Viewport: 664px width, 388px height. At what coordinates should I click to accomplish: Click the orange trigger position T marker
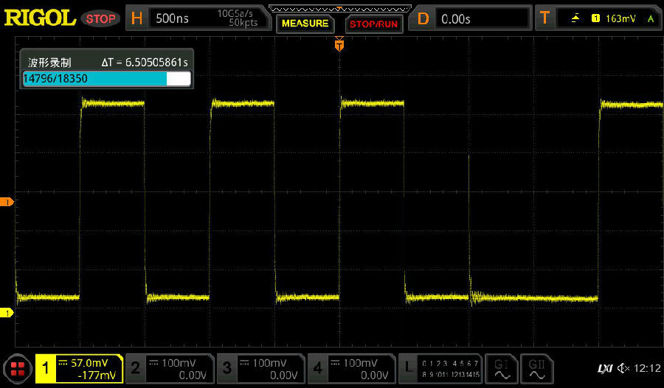click(x=339, y=44)
